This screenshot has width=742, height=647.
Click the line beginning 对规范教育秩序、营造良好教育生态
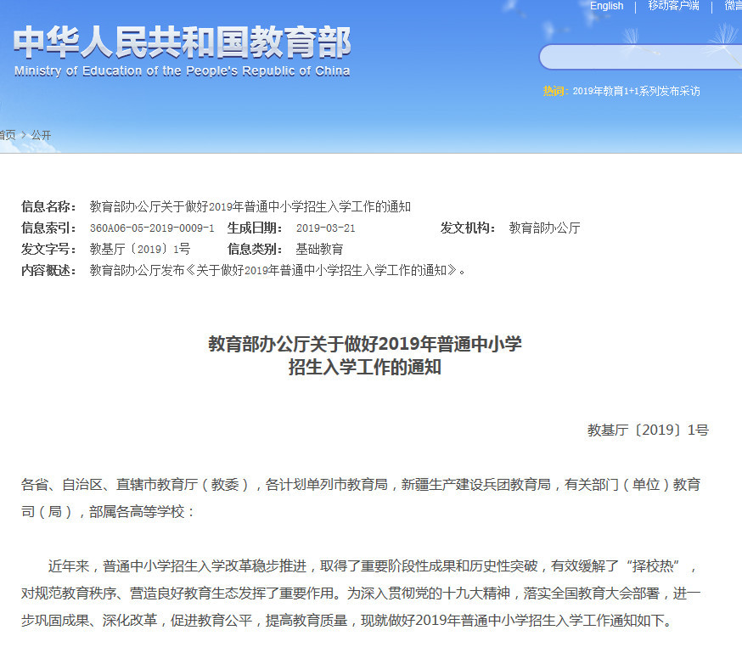point(361,593)
